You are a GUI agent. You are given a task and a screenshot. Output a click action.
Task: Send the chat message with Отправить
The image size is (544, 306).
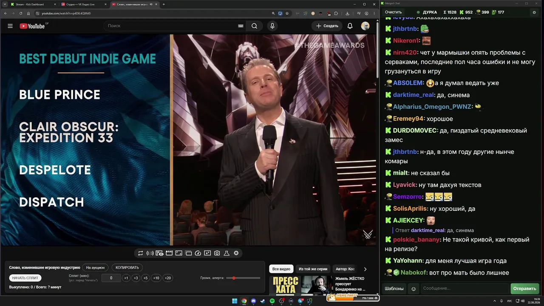[525, 289]
